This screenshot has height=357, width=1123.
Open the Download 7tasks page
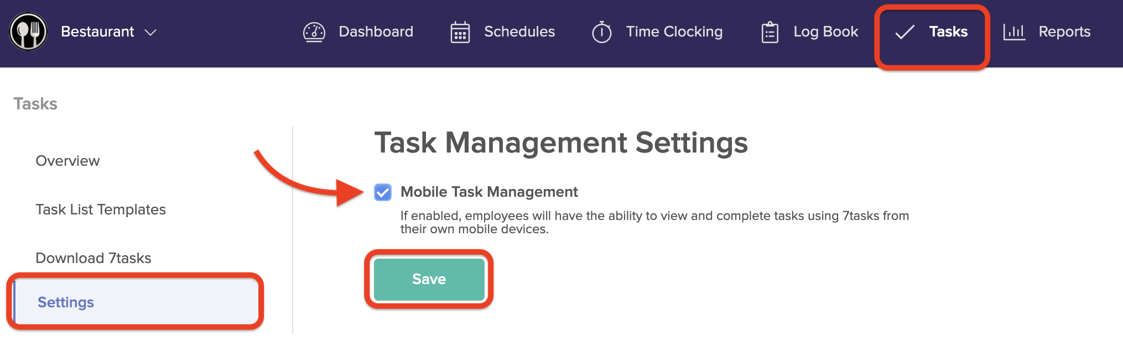point(93,258)
